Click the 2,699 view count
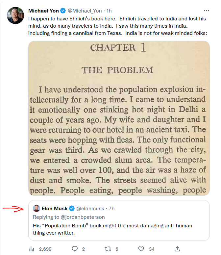 click(x=45, y=249)
